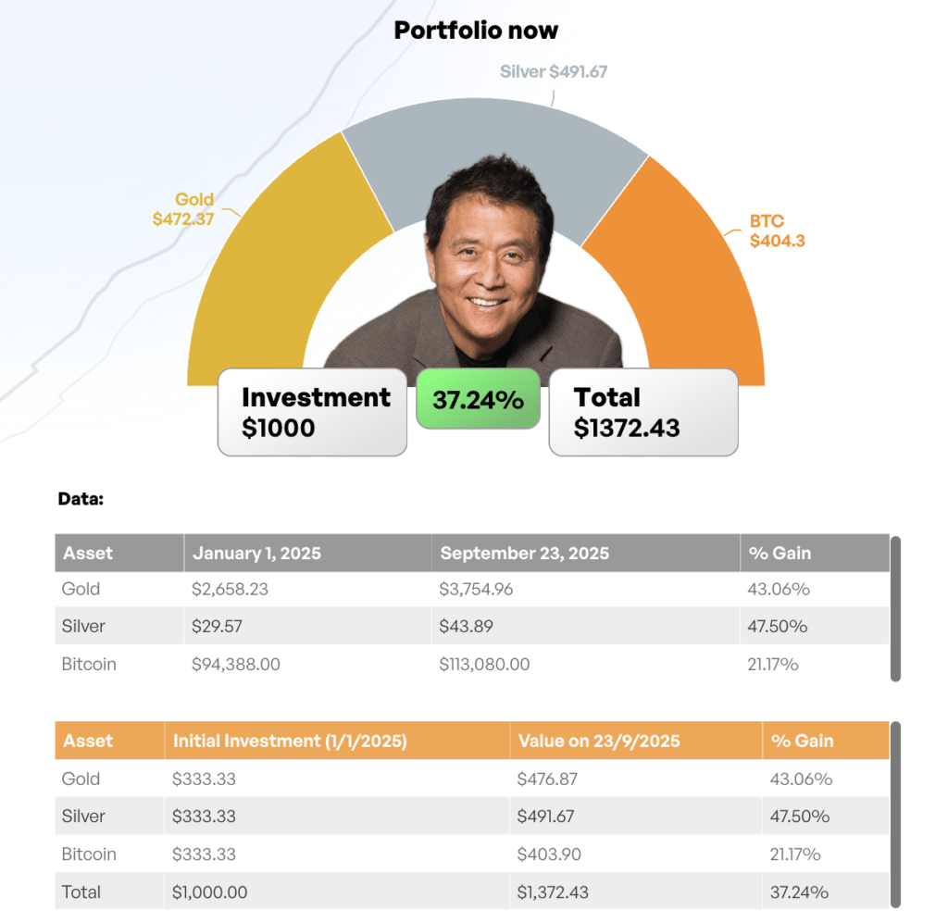Sort by the "January 1, 2025" column header

256,553
